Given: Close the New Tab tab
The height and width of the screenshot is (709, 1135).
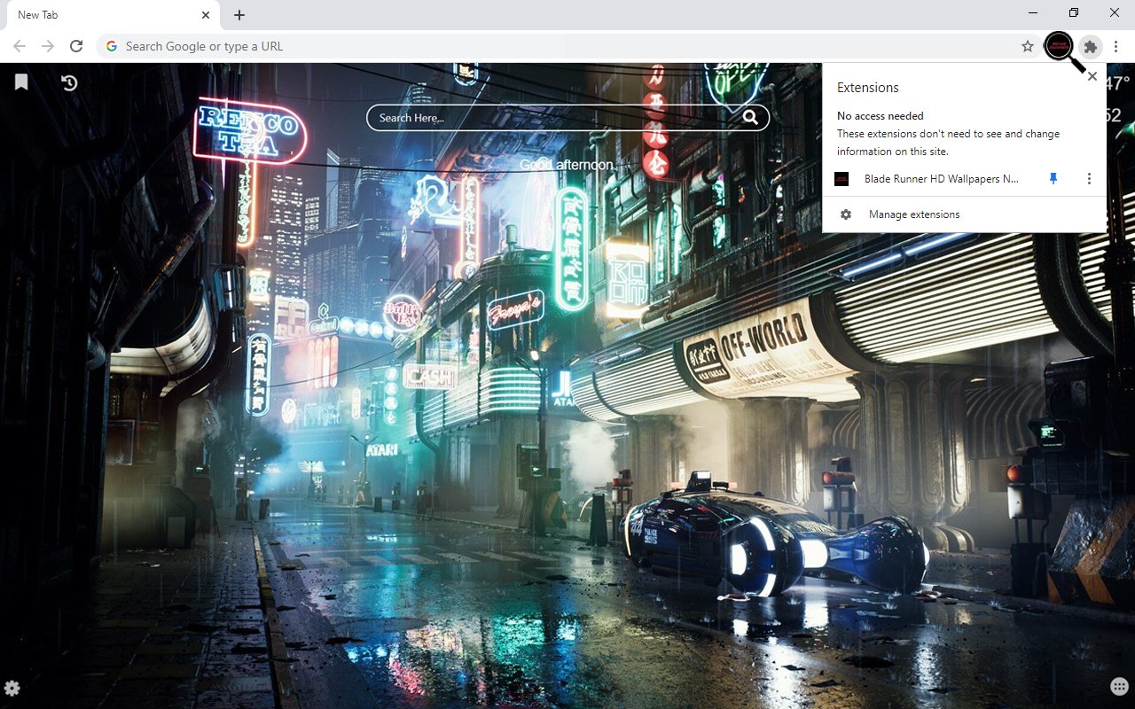Looking at the screenshot, I should [206, 15].
